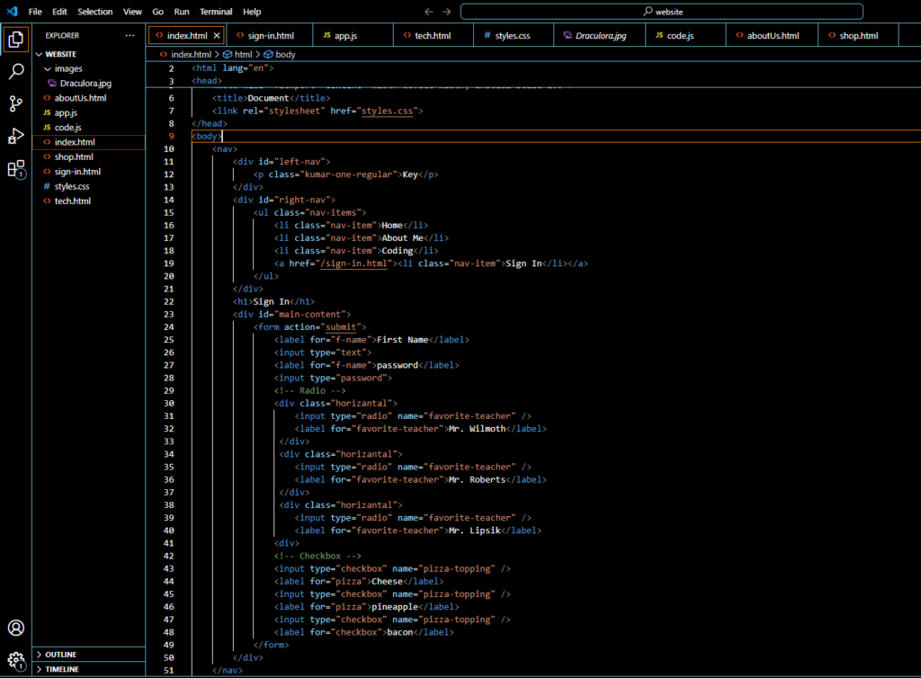Open the Extensions view icon
The height and width of the screenshot is (678, 921).
[15, 169]
